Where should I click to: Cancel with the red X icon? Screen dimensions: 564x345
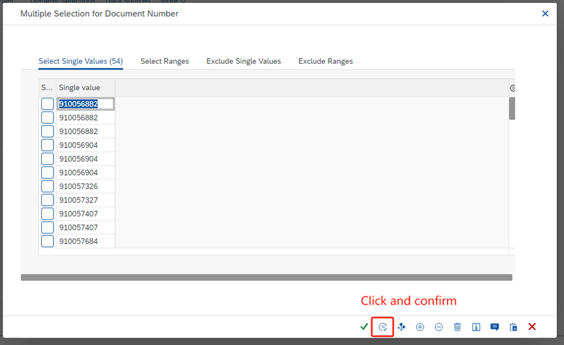point(532,327)
